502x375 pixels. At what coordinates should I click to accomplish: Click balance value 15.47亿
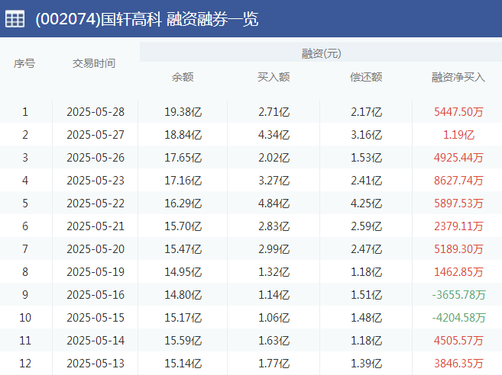[x=183, y=249]
